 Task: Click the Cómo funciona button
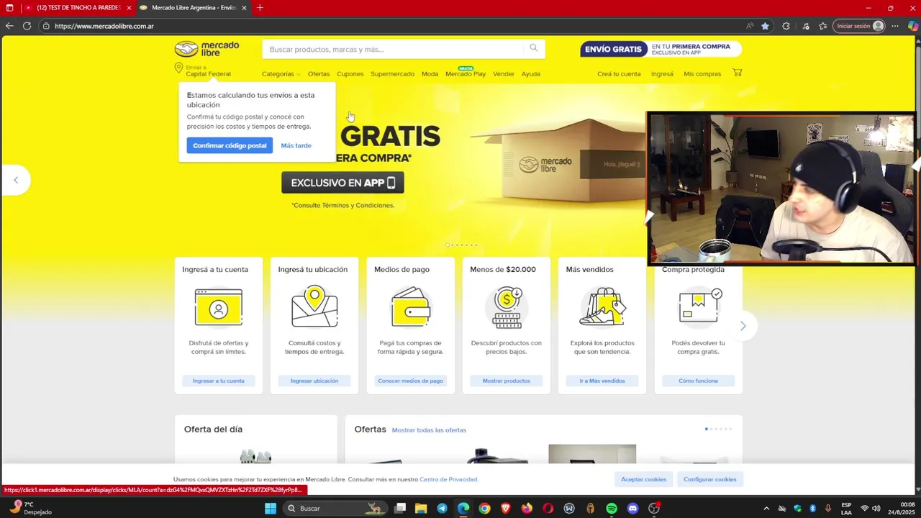click(x=698, y=381)
